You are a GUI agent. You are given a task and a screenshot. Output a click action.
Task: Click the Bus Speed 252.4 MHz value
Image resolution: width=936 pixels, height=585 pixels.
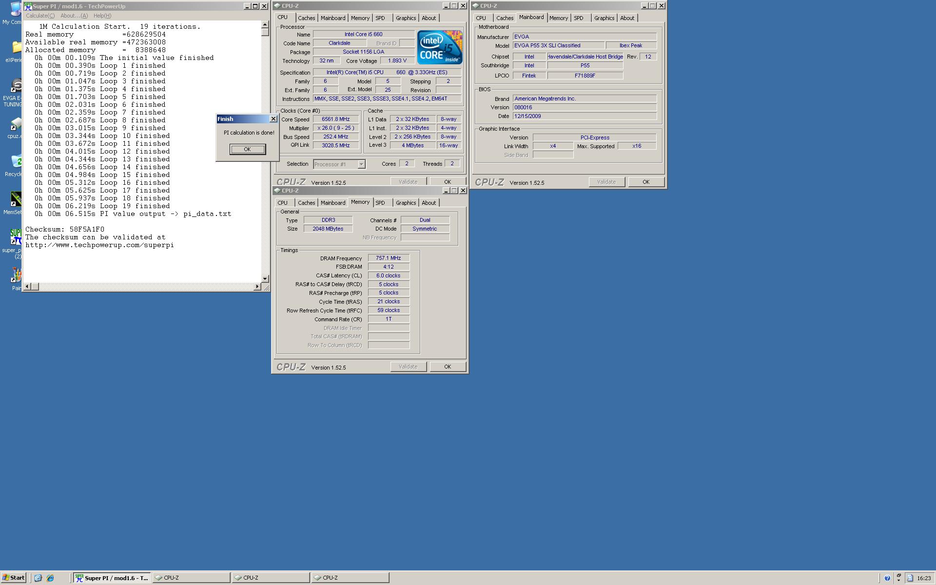pos(336,136)
